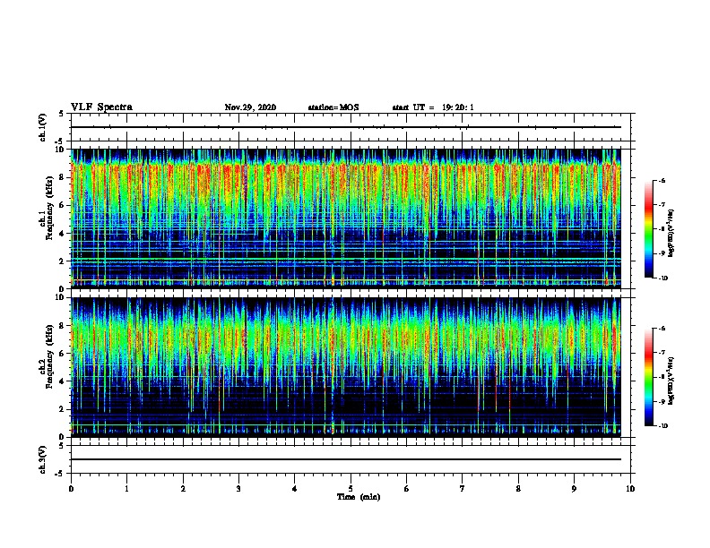Click the ch.2 spectrogram color bar
The image size is (710, 548).
[x=648, y=377]
